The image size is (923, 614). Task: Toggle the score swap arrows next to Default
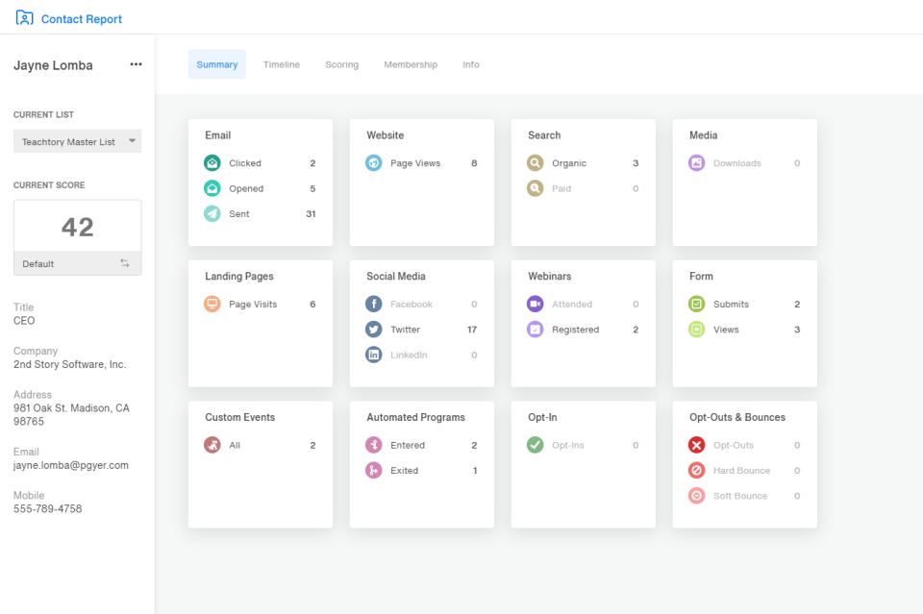click(124, 263)
